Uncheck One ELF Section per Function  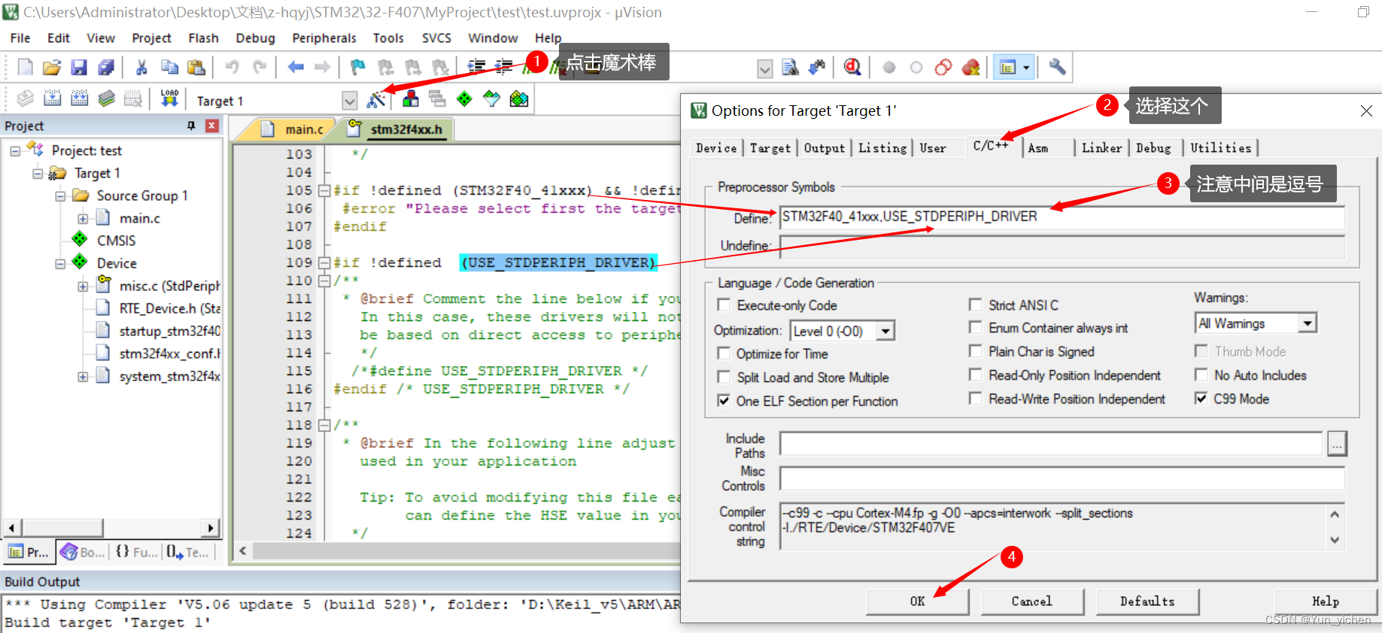click(x=724, y=401)
